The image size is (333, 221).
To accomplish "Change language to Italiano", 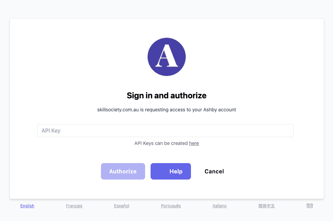I will [x=219, y=206].
